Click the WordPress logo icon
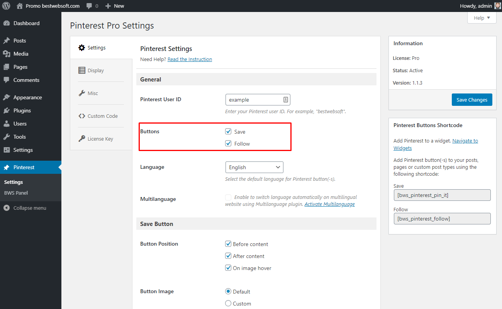The height and width of the screenshot is (309, 502). 6,6
